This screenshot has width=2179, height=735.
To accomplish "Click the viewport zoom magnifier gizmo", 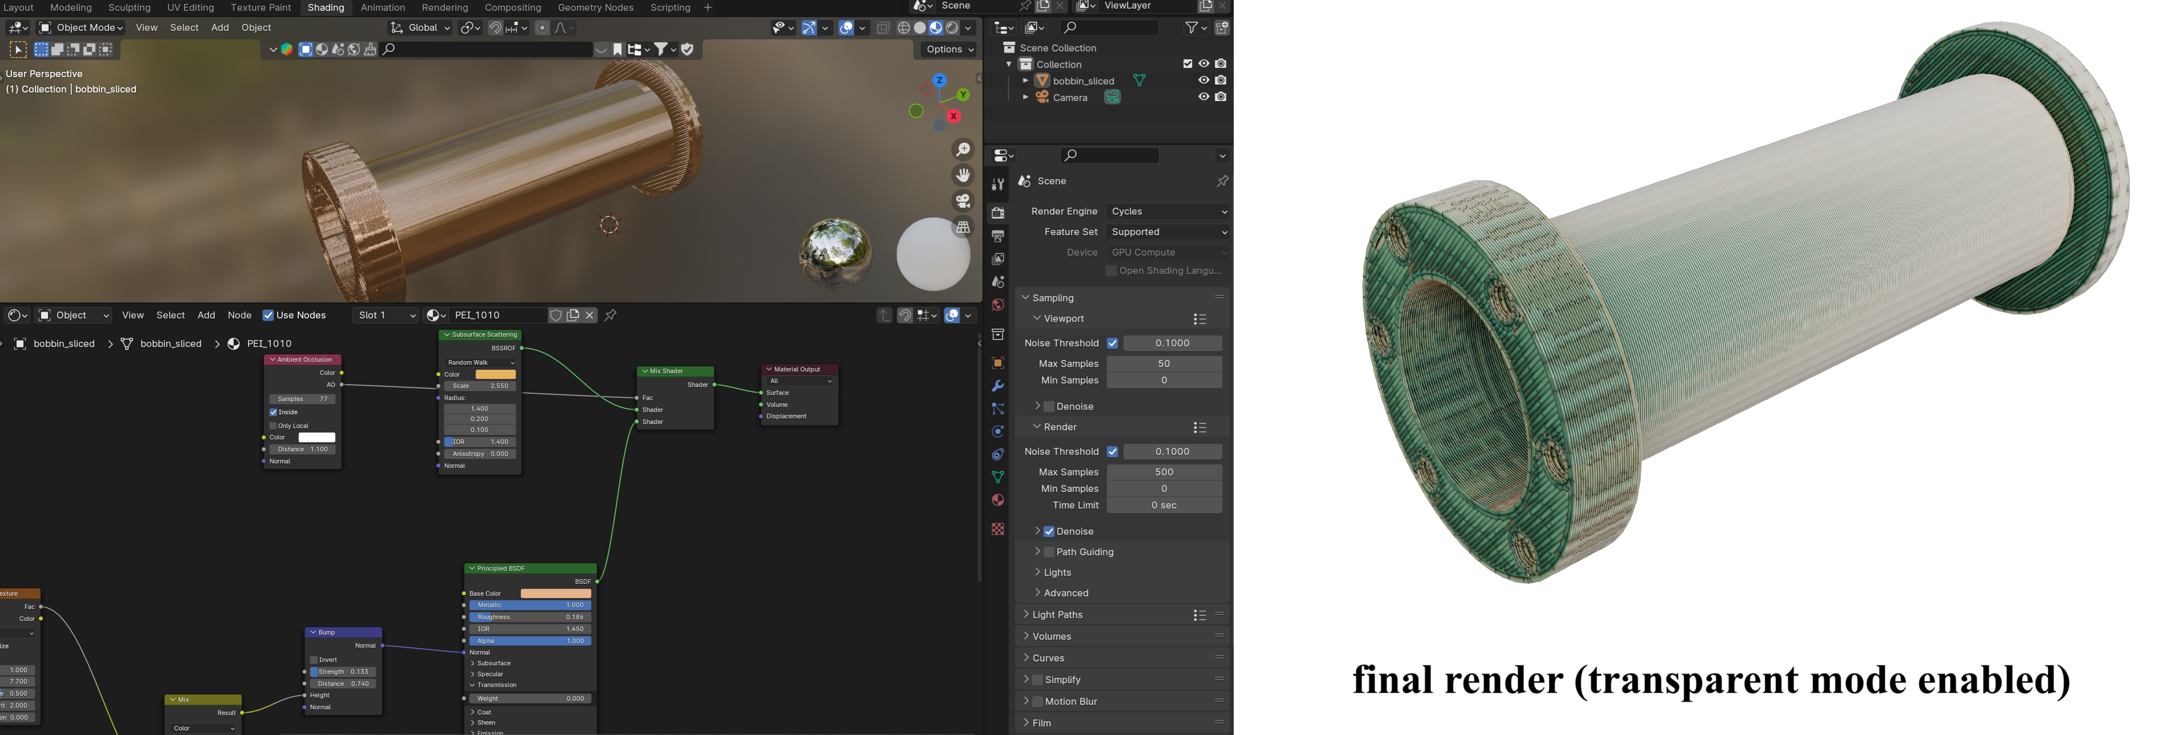I will click(x=962, y=150).
